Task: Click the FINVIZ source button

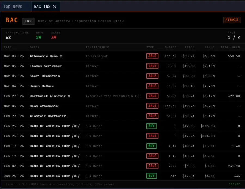Action: [232, 20]
